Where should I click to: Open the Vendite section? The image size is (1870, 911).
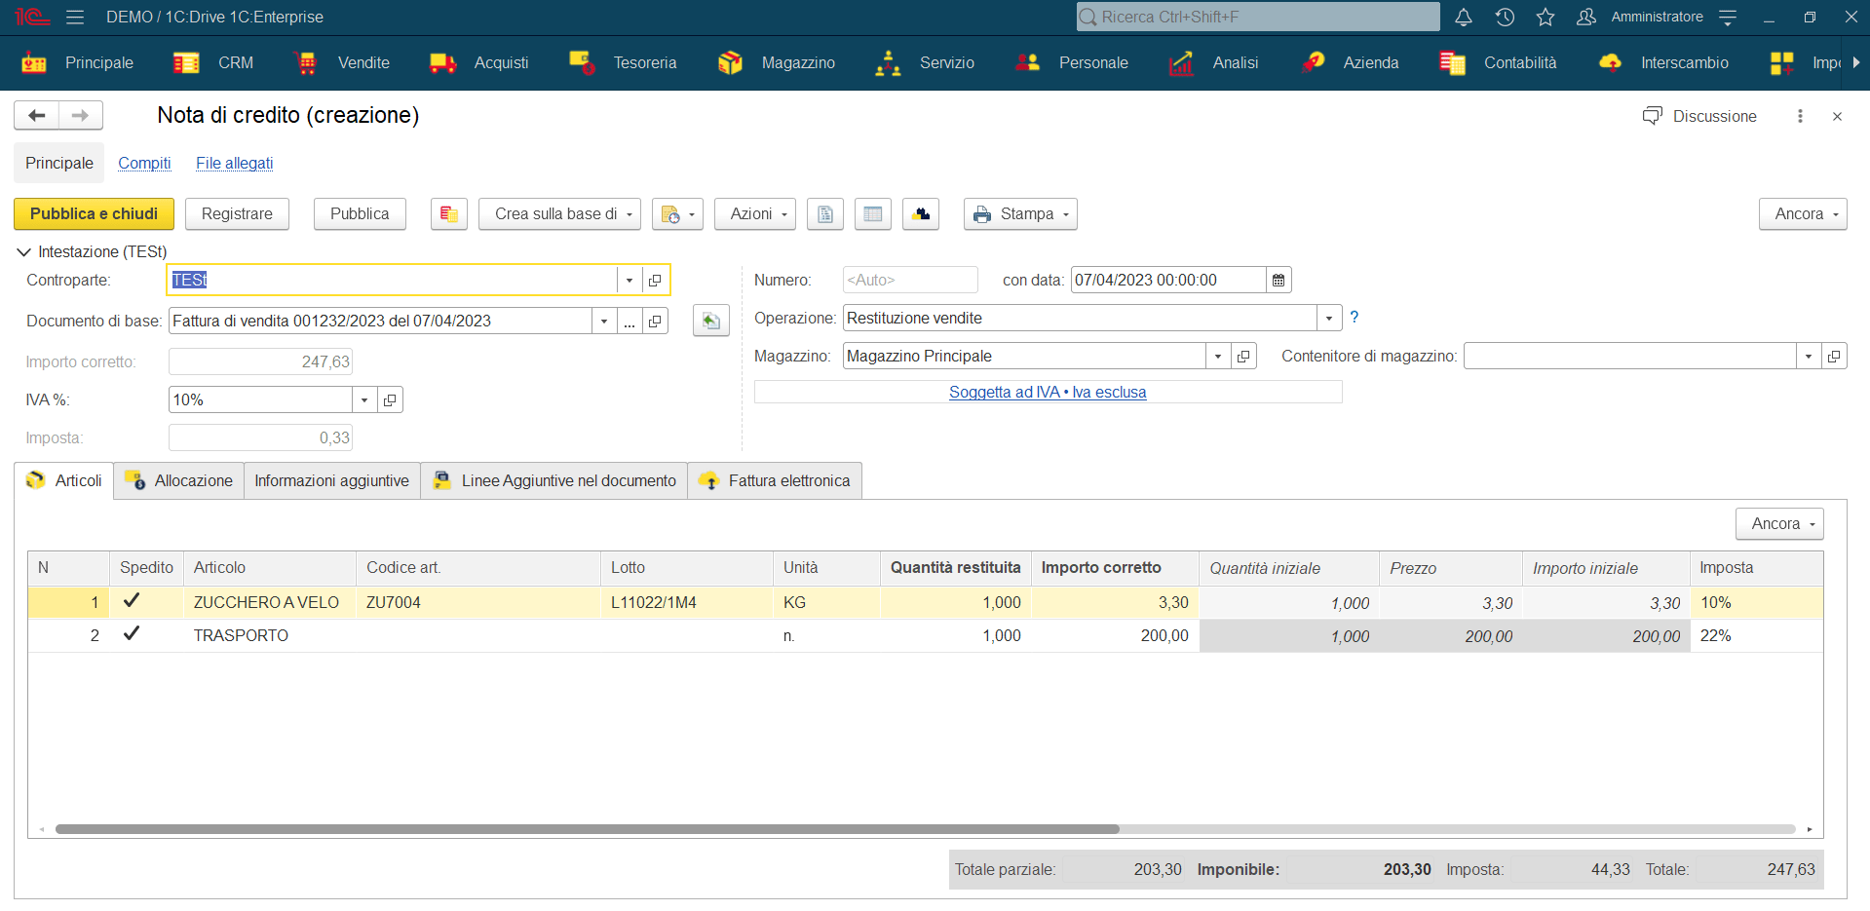point(342,63)
